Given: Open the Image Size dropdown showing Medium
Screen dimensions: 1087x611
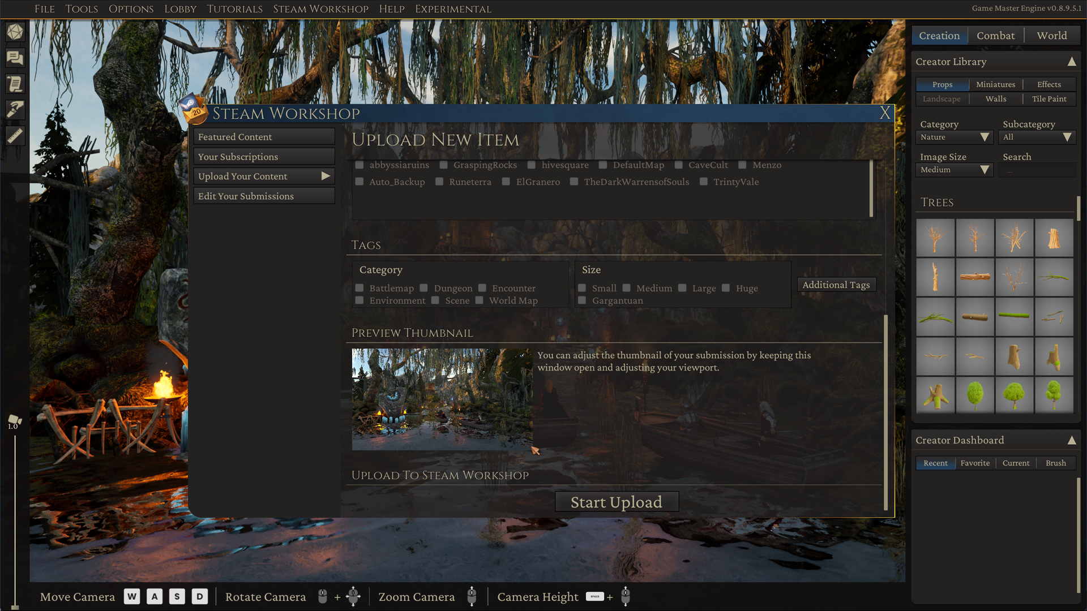Looking at the screenshot, I should pos(954,170).
